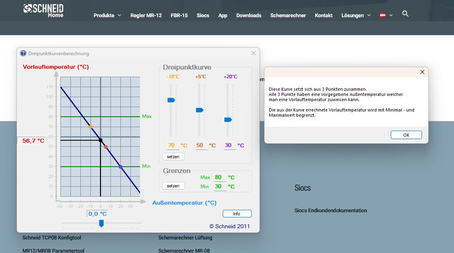454x253 pixels.
Task: Expand the Lösungen menu
Action: coord(356,15)
